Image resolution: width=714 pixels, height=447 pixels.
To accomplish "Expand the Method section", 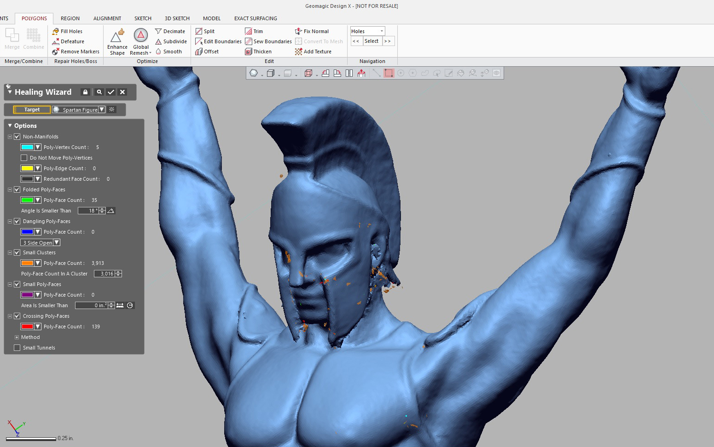I will 17,337.
